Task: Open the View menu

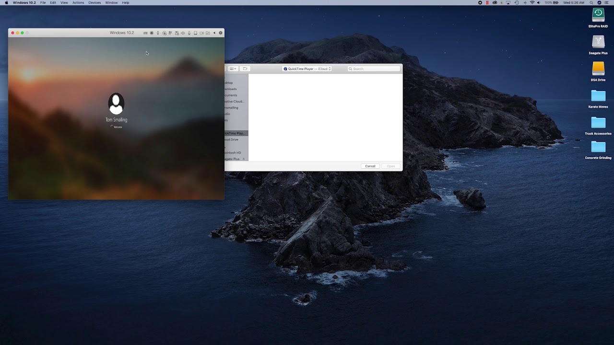Action: point(64,3)
